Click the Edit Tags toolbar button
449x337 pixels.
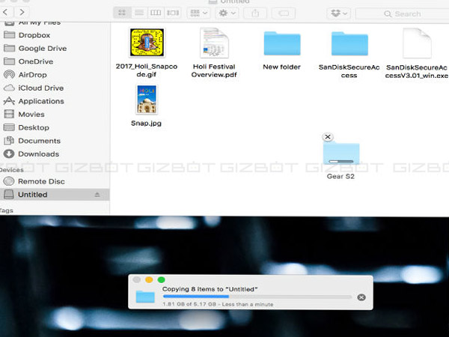(284, 13)
